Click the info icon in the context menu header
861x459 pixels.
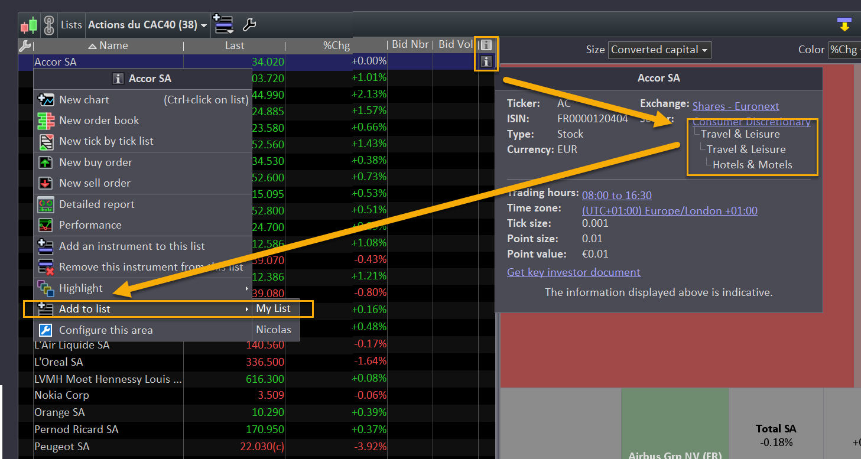point(118,79)
